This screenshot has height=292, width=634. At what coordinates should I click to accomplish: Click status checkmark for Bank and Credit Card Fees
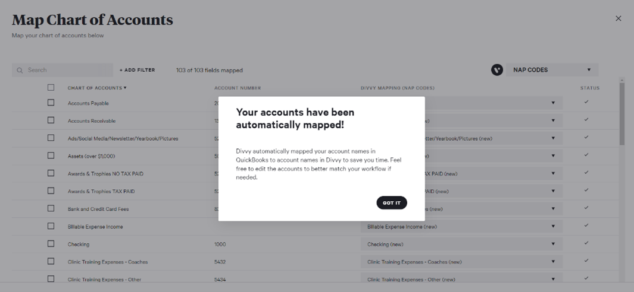tap(586, 208)
